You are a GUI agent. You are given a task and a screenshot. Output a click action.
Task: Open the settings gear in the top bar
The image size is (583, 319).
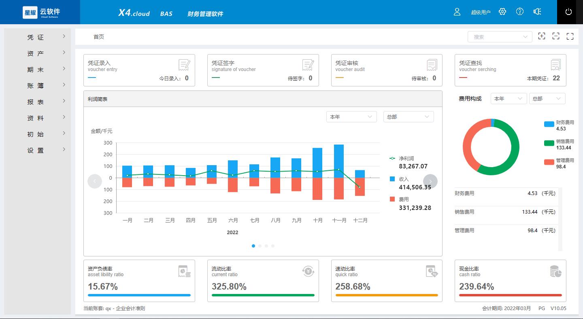(502, 12)
